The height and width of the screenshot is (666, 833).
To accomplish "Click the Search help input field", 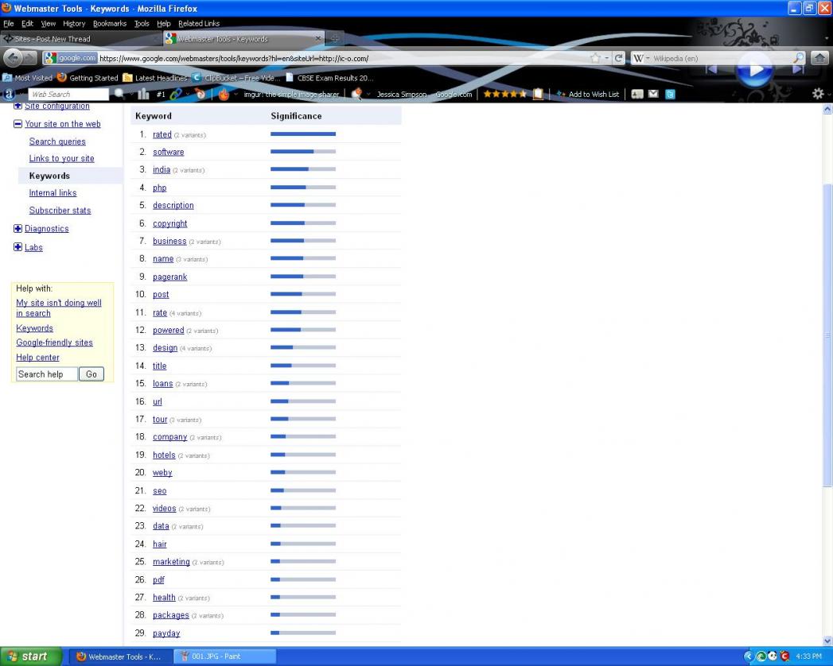I will (x=47, y=374).
